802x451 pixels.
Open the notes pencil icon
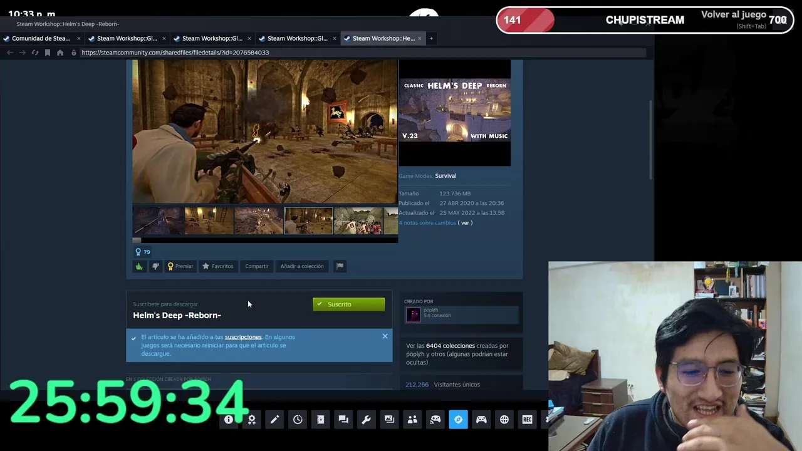pyautogui.click(x=274, y=420)
